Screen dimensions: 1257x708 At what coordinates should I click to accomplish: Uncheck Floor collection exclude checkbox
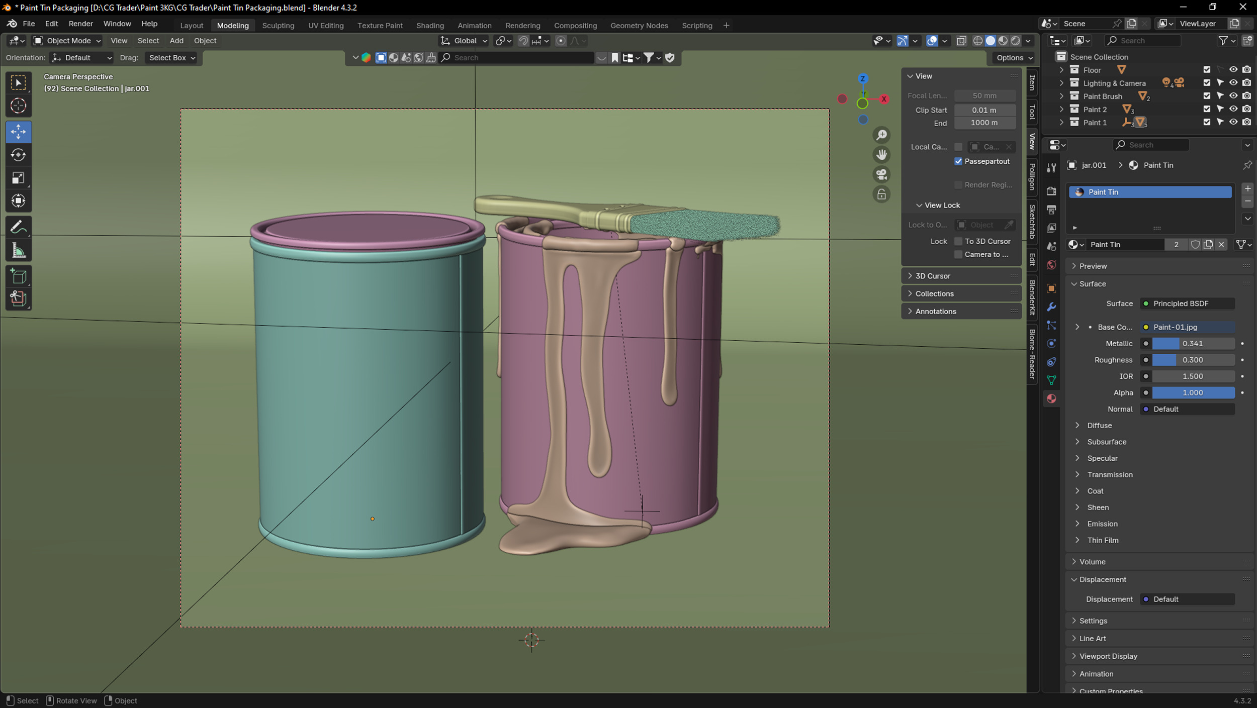[x=1207, y=69]
